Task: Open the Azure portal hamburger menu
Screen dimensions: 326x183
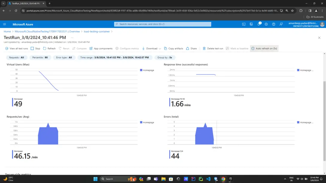Action: 4,24
